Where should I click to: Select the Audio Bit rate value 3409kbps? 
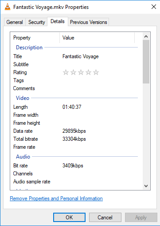tap(73, 166)
